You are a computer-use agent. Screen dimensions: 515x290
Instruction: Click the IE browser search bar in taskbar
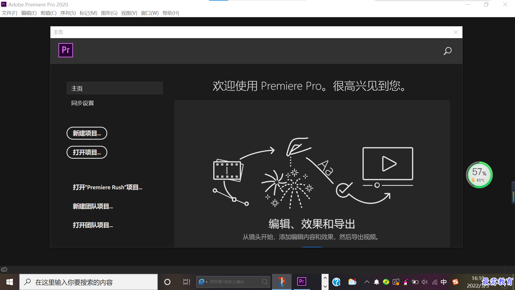tap(233, 282)
